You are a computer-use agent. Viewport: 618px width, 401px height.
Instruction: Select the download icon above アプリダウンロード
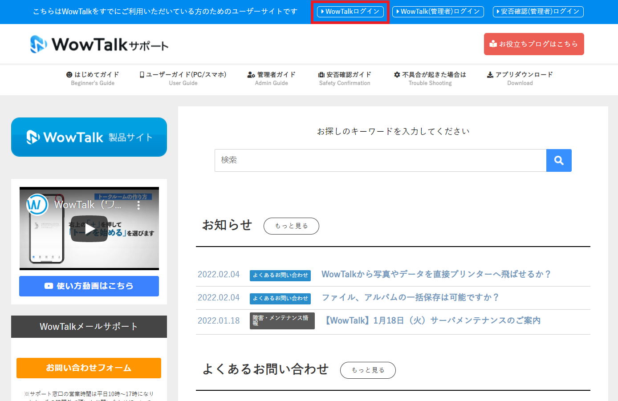[x=490, y=74]
